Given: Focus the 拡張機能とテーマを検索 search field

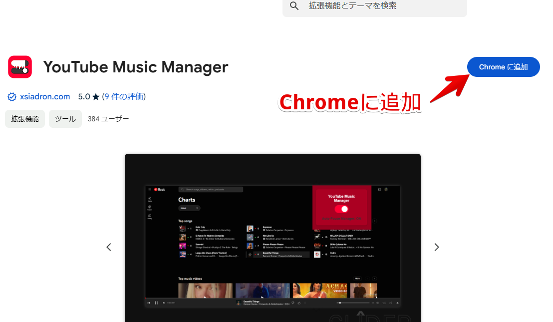Looking at the screenshot, I should click(x=374, y=7).
